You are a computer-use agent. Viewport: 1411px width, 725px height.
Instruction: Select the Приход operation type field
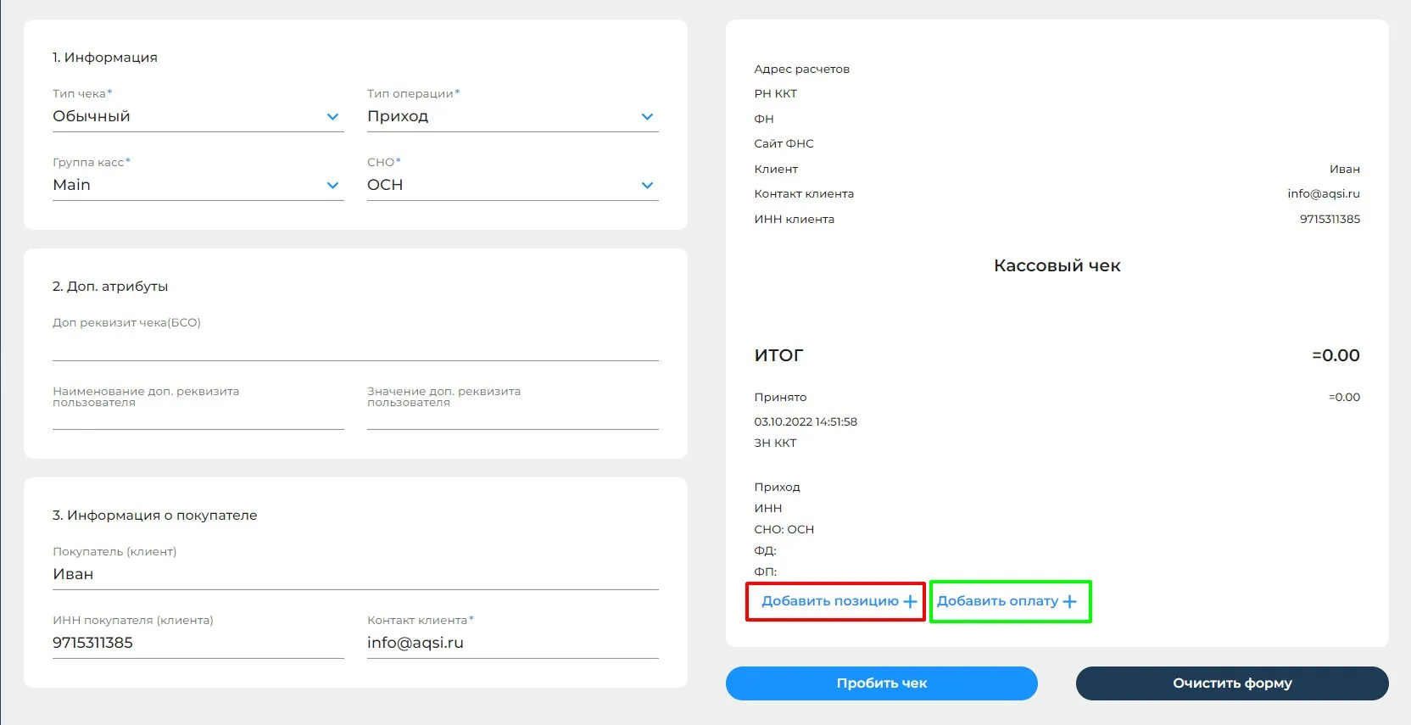513,117
